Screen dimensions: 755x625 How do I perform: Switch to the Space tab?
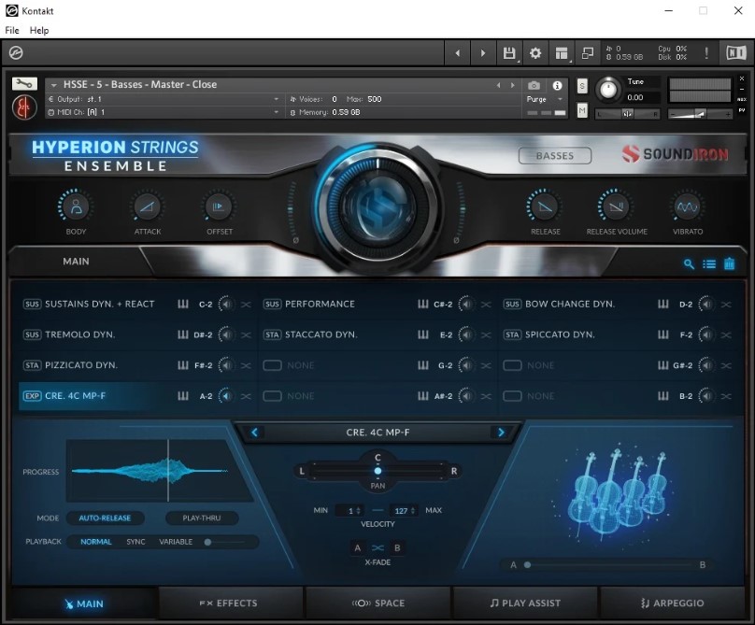click(x=378, y=603)
